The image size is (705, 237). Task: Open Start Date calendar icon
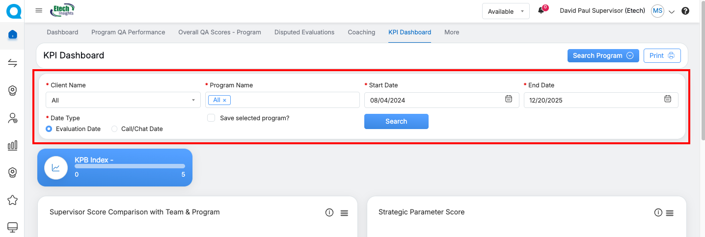tap(509, 99)
